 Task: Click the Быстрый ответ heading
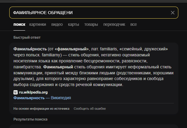tap(27, 37)
